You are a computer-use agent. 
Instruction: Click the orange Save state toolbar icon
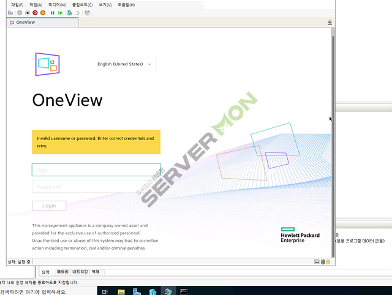click(x=43, y=13)
